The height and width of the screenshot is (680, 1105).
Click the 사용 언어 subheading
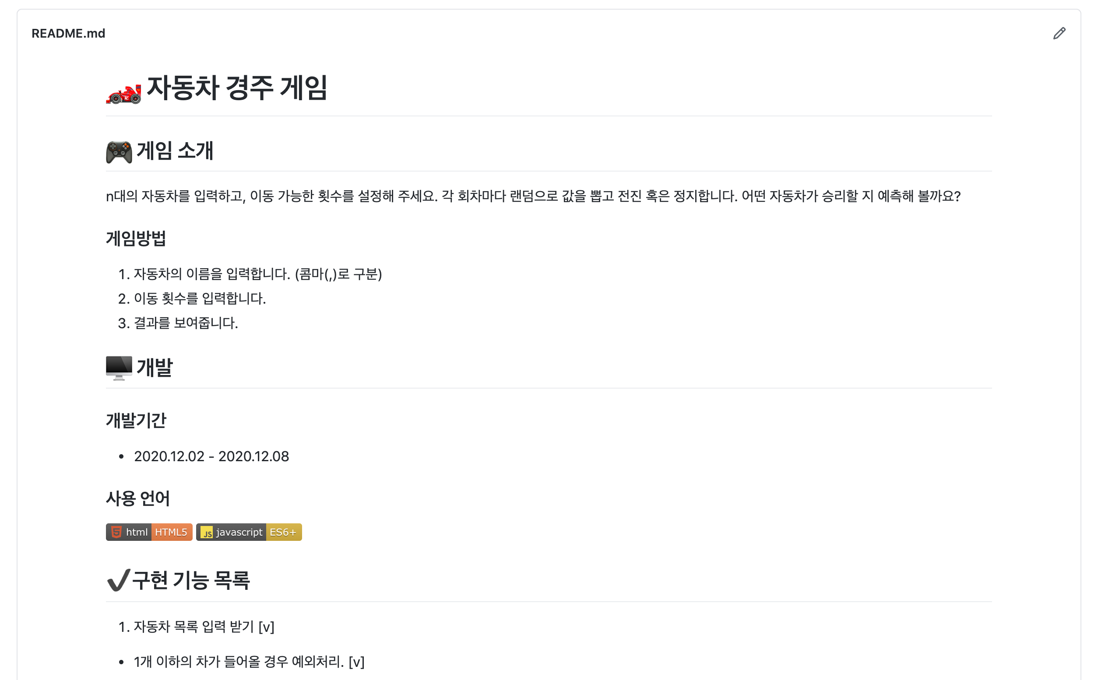coord(138,498)
